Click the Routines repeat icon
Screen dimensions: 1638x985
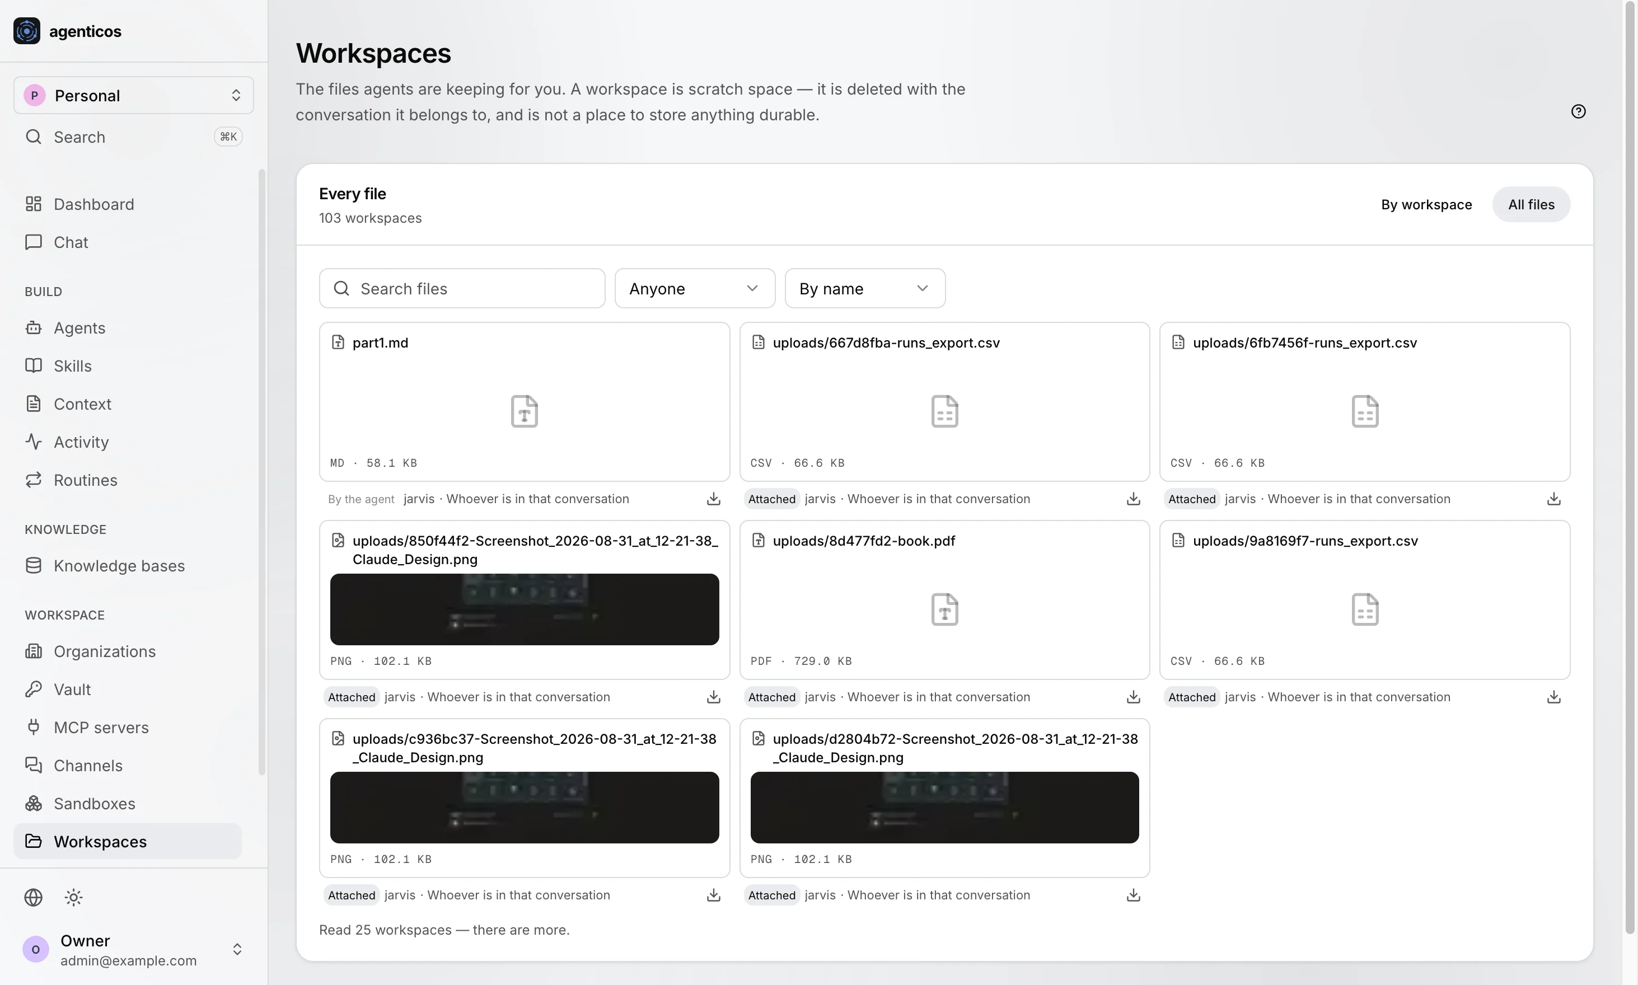tap(33, 480)
